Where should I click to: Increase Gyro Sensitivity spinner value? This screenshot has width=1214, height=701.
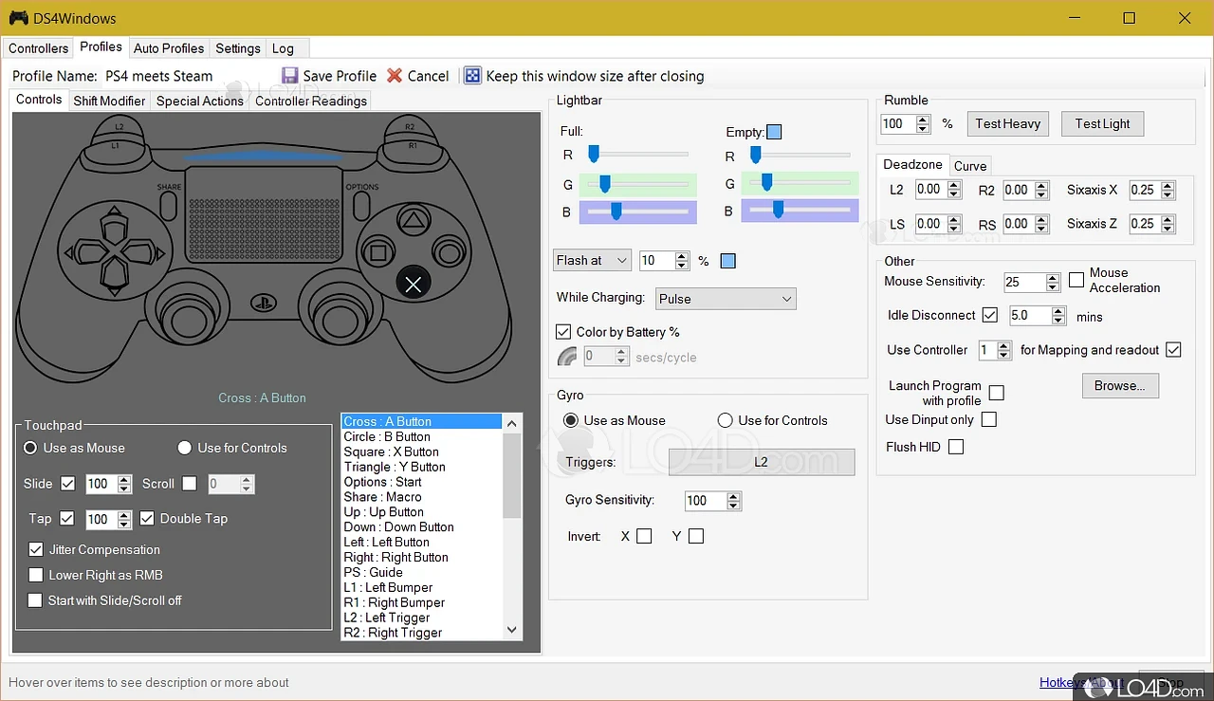click(x=733, y=496)
